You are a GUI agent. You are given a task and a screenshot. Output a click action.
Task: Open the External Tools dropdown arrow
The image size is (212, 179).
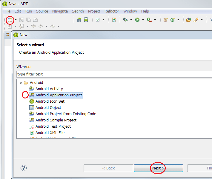(155, 20)
